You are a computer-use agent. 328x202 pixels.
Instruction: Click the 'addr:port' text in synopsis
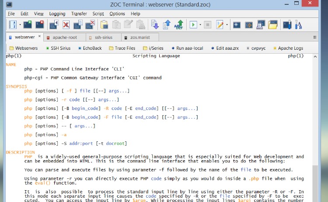(81, 144)
